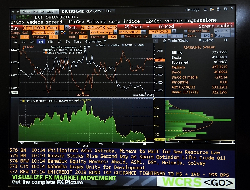Select the YTD time range tab
The width and height of the screenshot is (250, 190).
coord(50,41)
